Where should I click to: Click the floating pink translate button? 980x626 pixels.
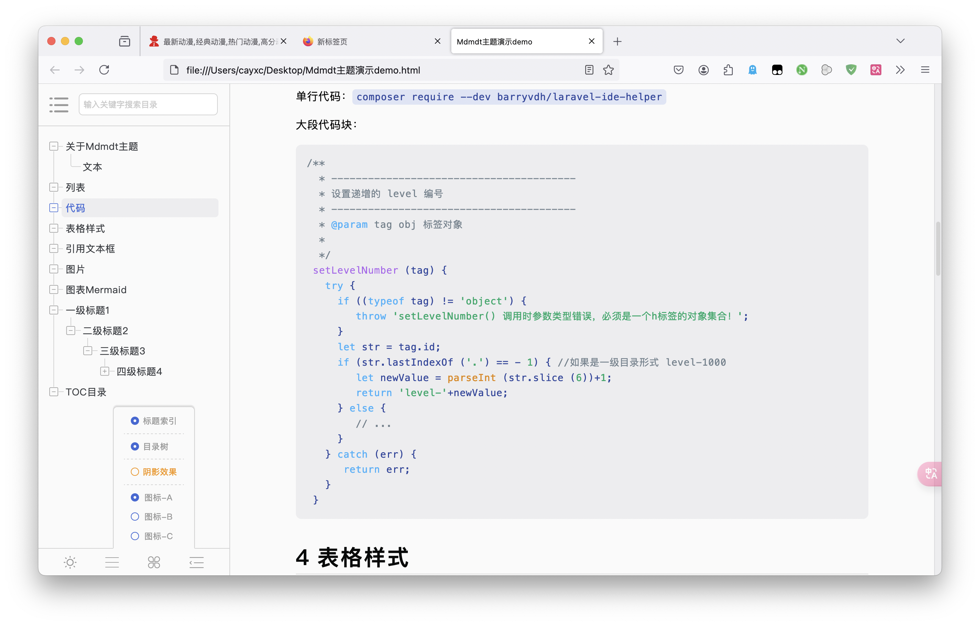click(930, 473)
